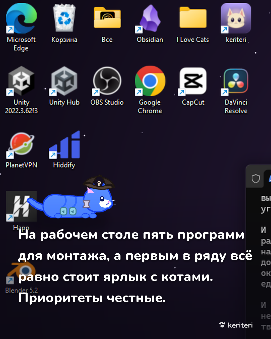Open the Корзина recycle bin
The width and height of the screenshot is (271, 339).
point(64,18)
